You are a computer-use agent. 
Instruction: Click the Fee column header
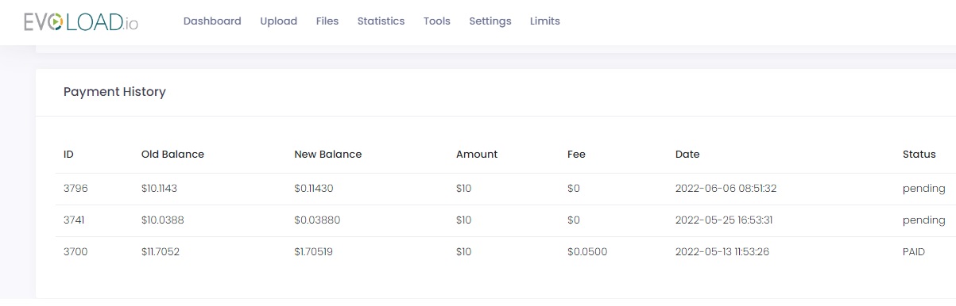coord(576,155)
